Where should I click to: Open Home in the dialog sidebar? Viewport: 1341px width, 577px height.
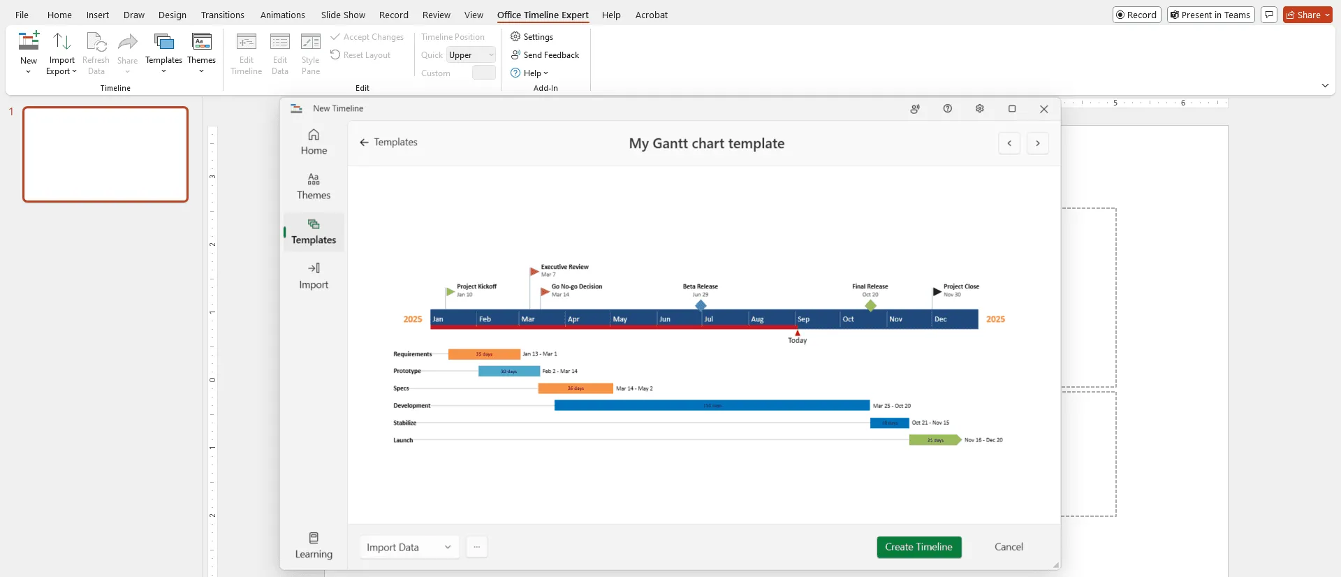point(314,142)
